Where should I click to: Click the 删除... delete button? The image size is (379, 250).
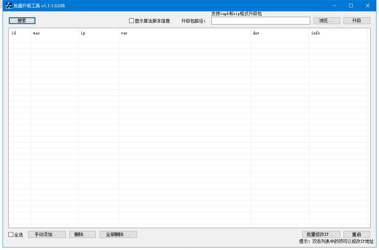[82, 235]
